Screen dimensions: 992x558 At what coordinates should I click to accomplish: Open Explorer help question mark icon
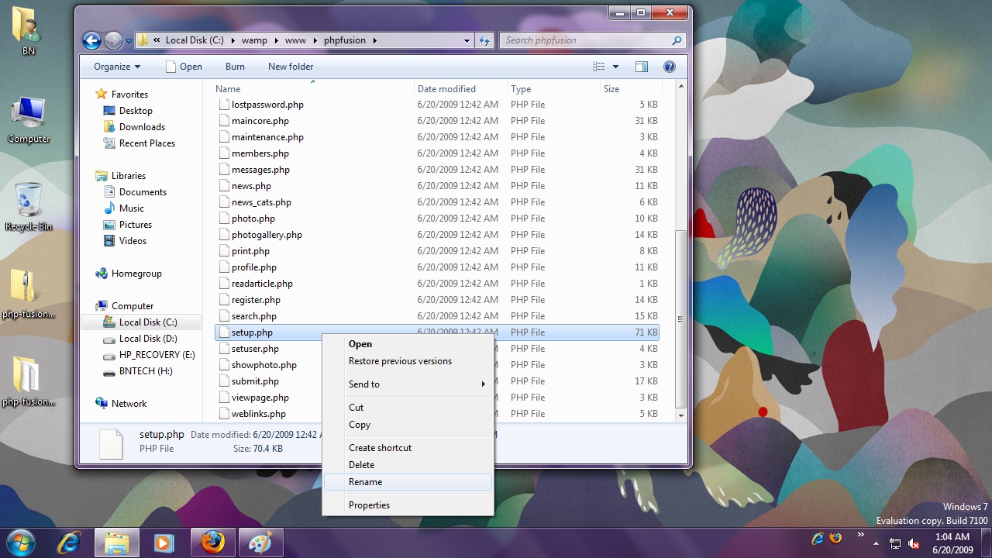coord(670,67)
